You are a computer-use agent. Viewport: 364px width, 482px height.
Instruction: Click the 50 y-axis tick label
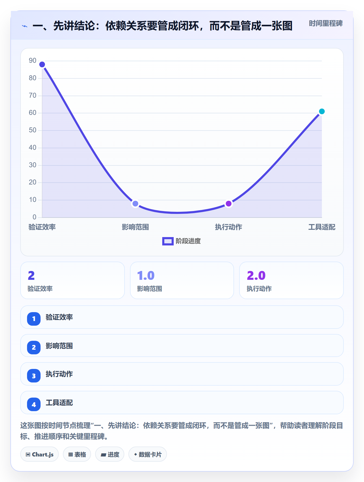click(x=32, y=130)
